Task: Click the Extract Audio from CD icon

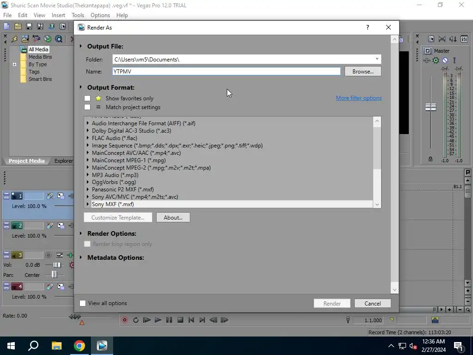Action: click(x=48, y=39)
